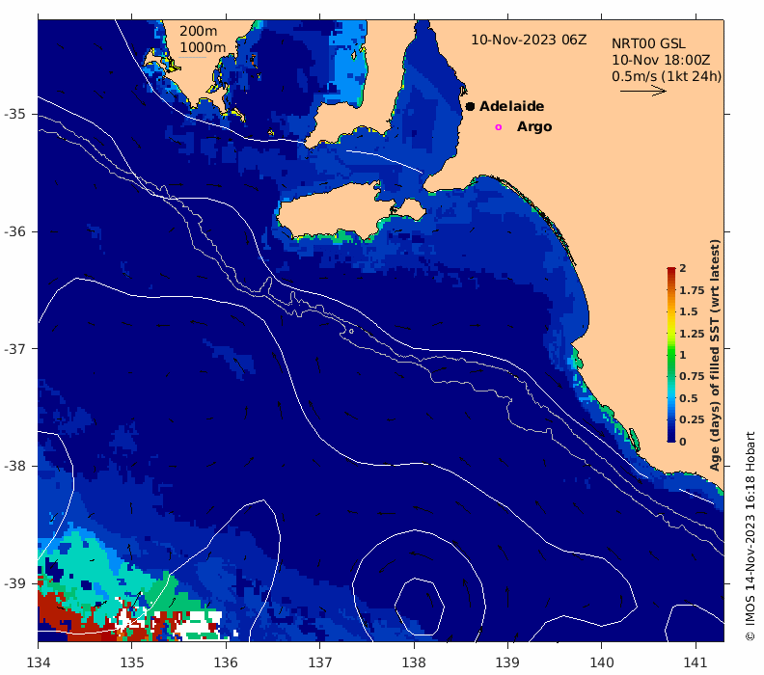Screen dimensions: 764x675
Task: Click the -37 latitude axis label
Action: pyautogui.click(x=14, y=349)
